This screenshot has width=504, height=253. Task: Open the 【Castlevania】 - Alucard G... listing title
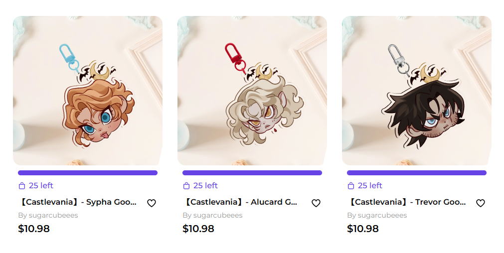[240, 202]
